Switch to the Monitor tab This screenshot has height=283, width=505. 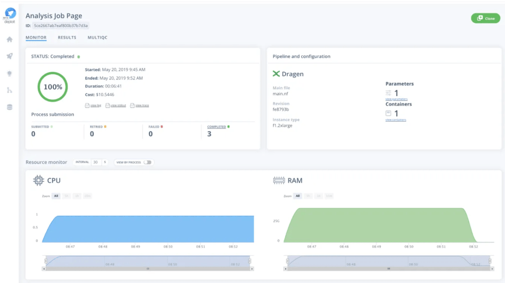[x=36, y=37]
